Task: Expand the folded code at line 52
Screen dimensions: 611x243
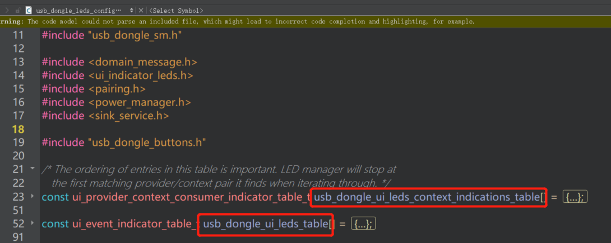Action: 33,224
